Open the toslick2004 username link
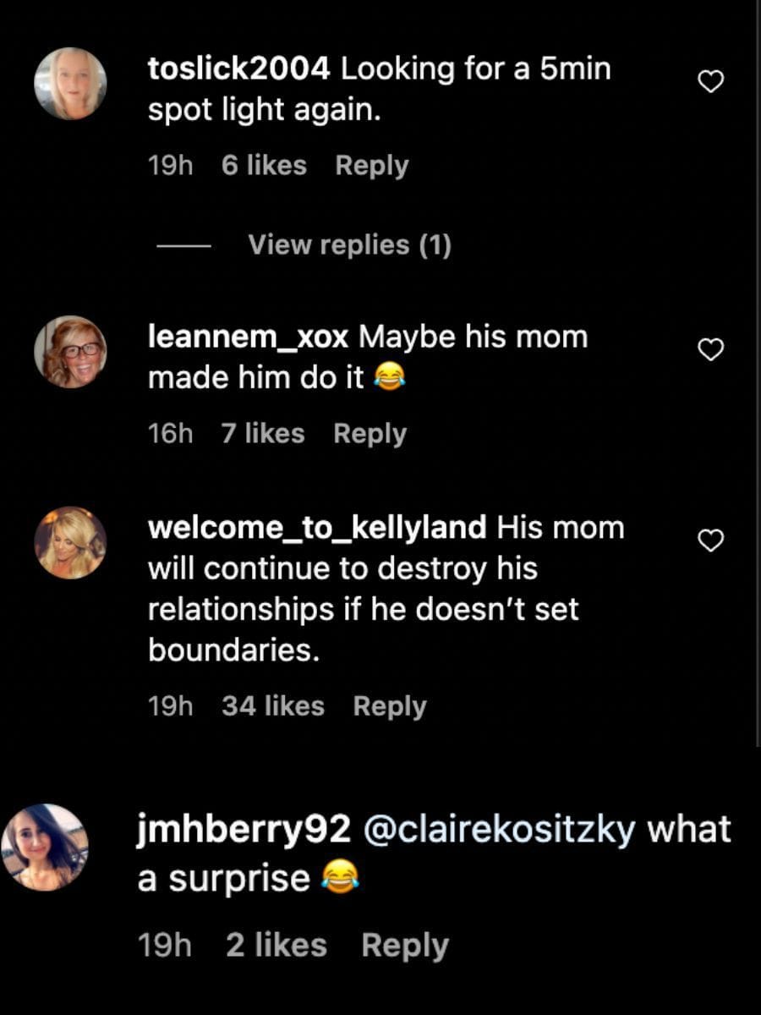Screen dimensions: 761x1015 pos(238,69)
